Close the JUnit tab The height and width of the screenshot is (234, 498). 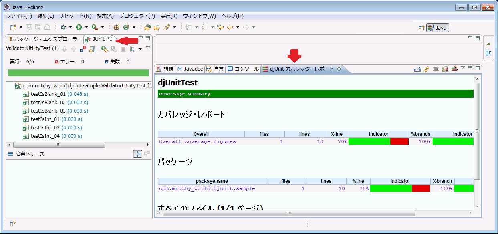point(110,39)
